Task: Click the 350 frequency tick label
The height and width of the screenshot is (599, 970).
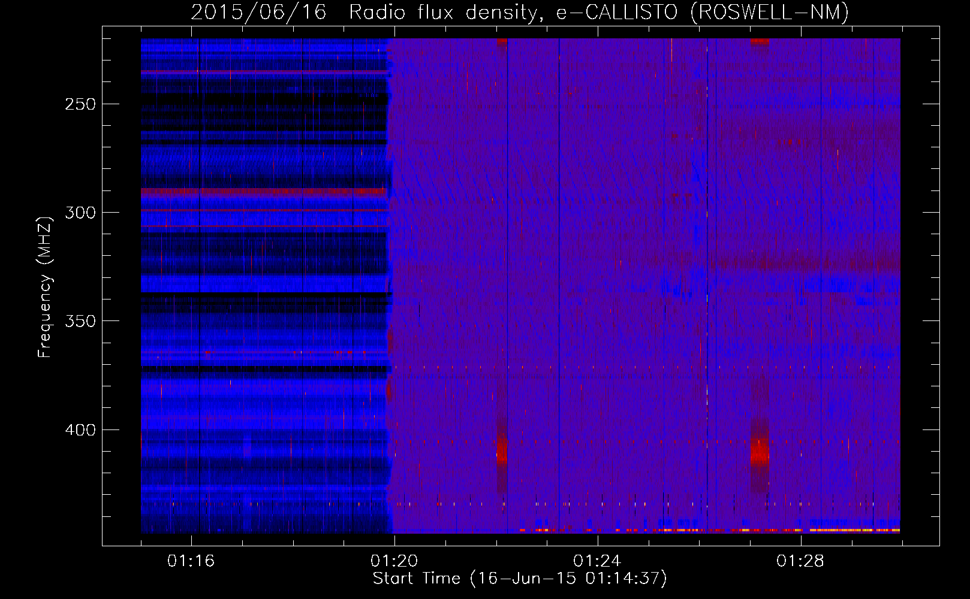Action: coord(80,321)
